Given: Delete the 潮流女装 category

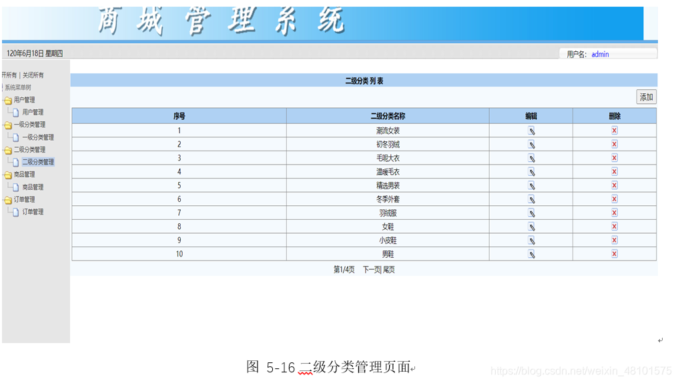Looking at the screenshot, I should click(615, 131).
